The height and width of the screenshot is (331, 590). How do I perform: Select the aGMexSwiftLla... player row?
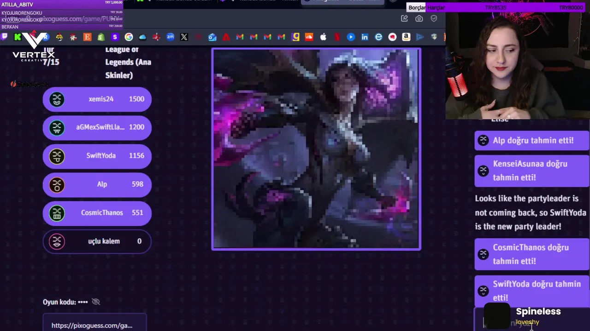point(97,127)
